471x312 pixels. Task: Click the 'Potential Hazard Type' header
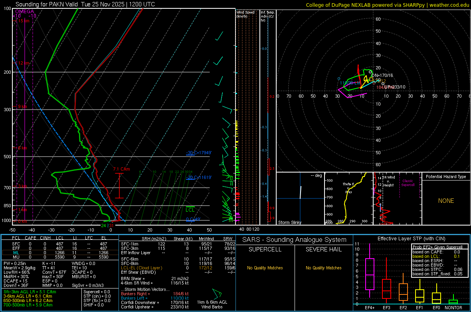coord(446,177)
